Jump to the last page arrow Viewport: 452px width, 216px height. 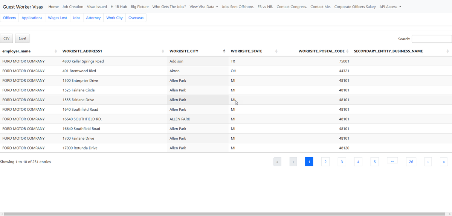[x=444, y=162]
